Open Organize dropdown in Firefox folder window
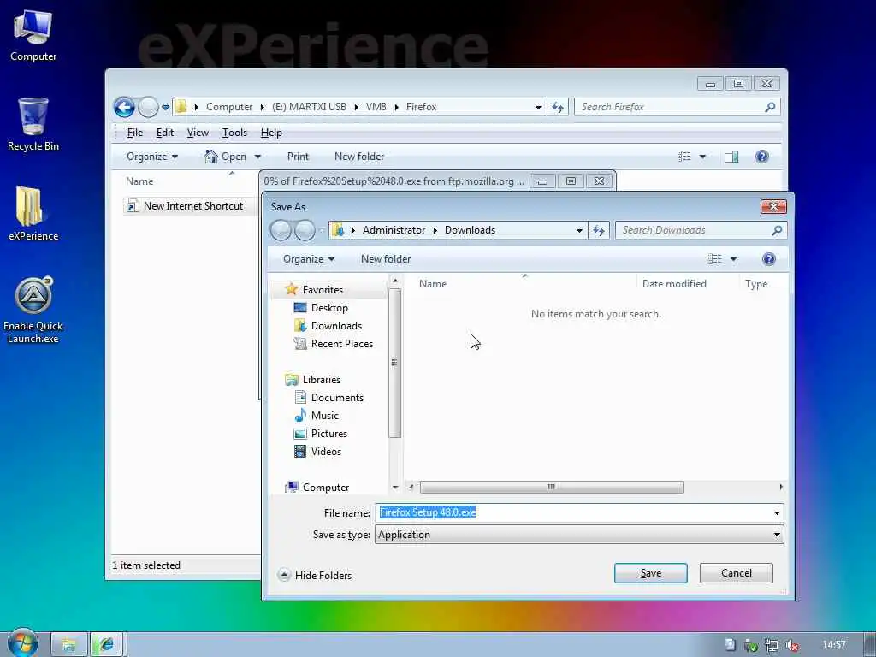Viewport: 876px width, 657px height. (152, 157)
